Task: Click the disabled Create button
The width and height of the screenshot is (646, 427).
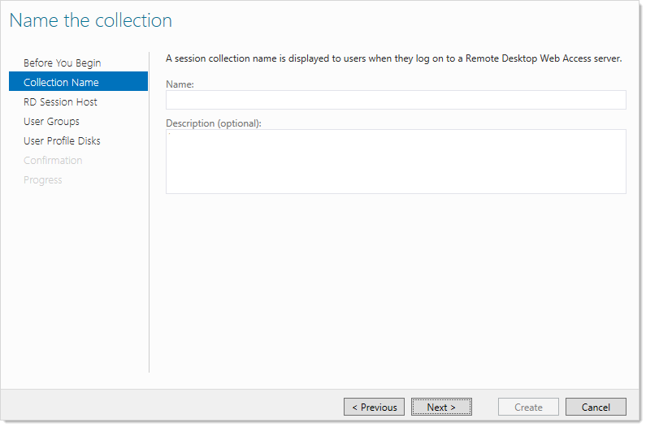Action: pyautogui.click(x=528, y=407)
